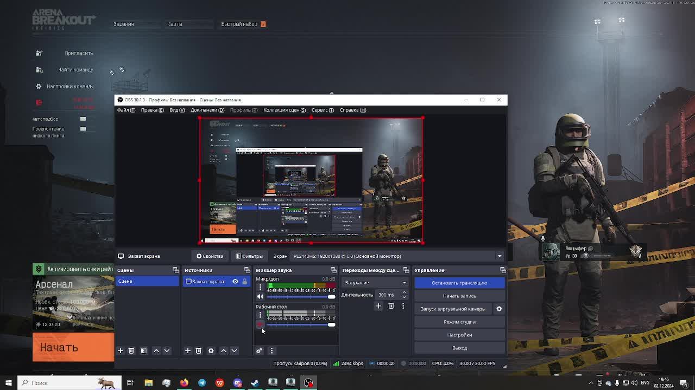
Task: Add a new source with plus icon
Action: 188,350
